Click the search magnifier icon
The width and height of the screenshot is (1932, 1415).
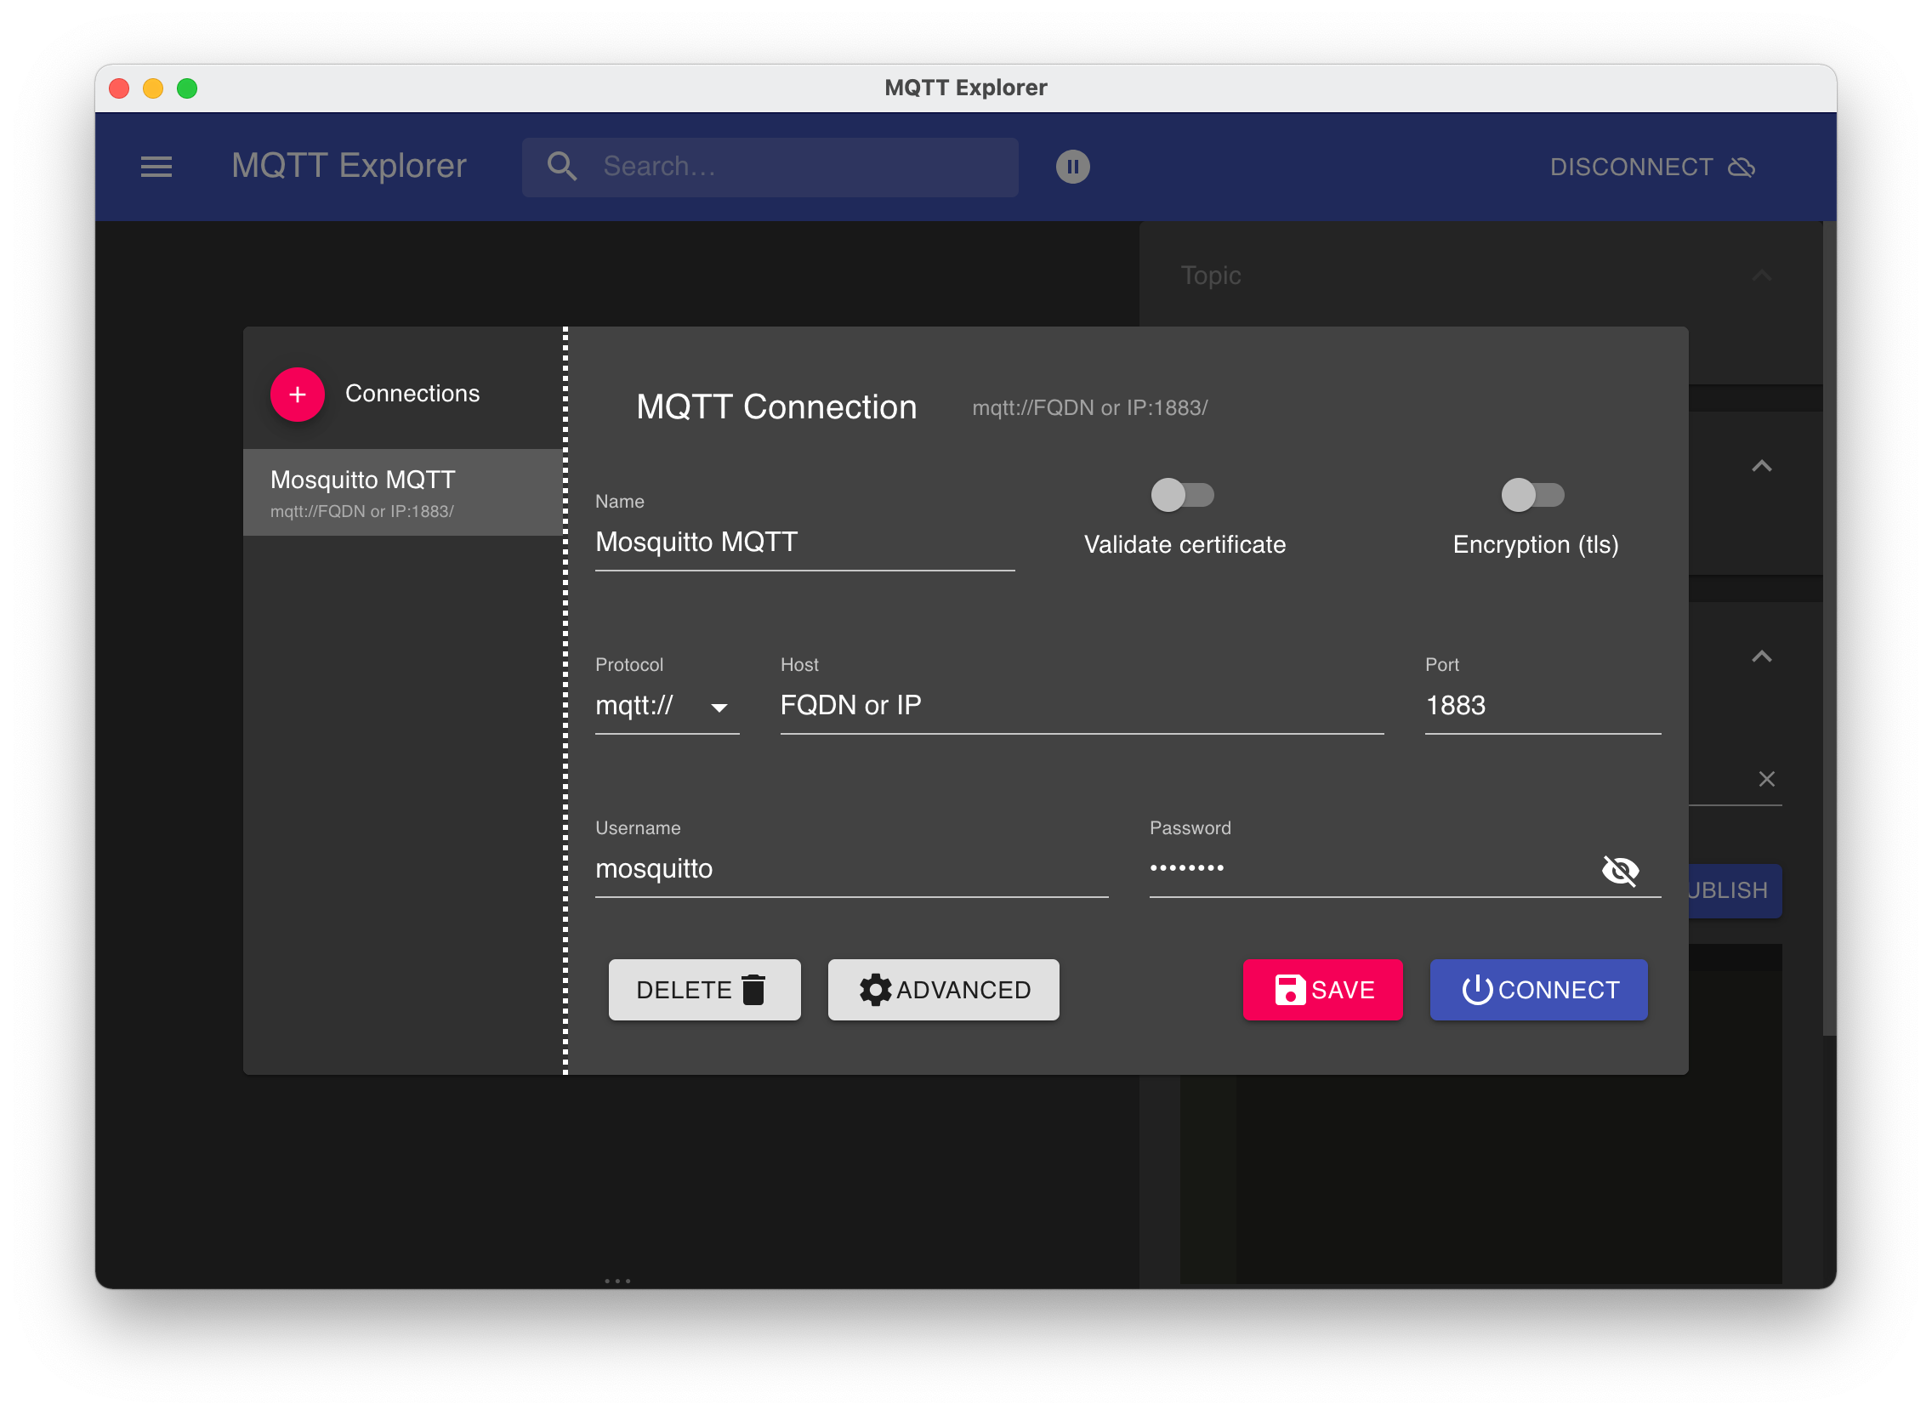pyautogui.click(x=562, y=166)
